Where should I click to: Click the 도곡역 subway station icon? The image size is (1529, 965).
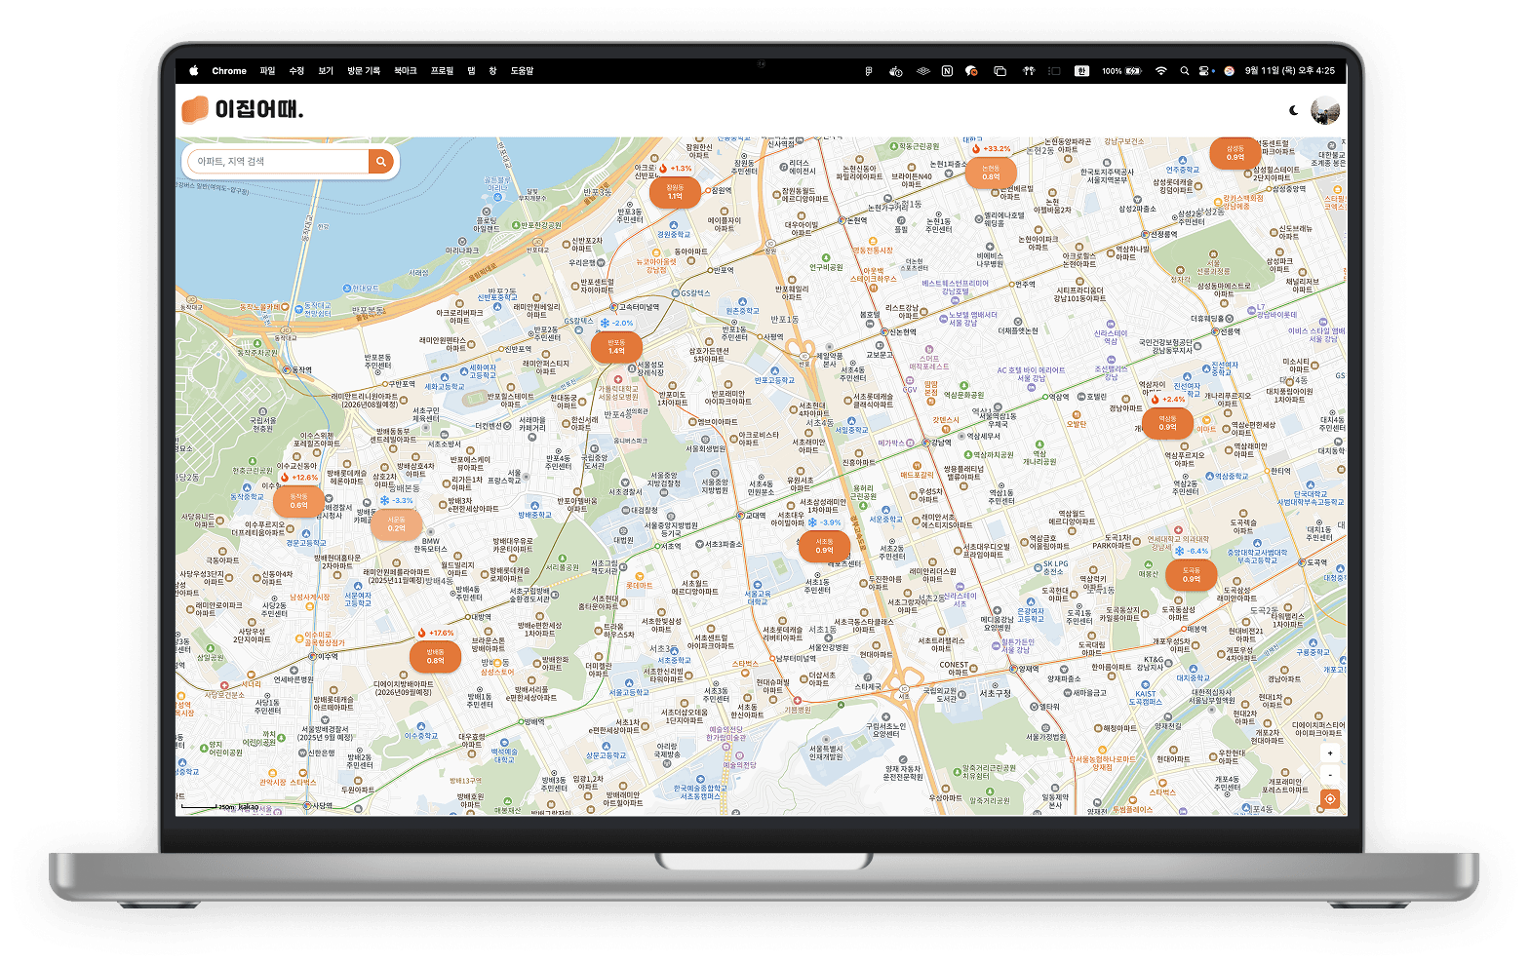click(x=1301, y=562)
